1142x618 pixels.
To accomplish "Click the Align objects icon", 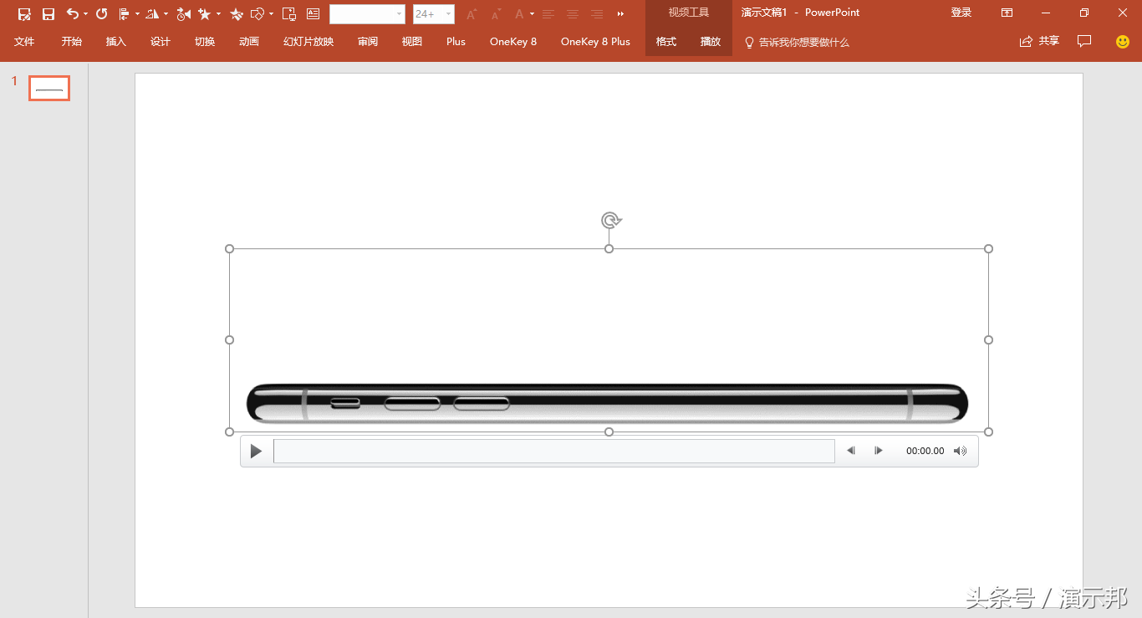I will pyautogui.click(x=125, y=13).
